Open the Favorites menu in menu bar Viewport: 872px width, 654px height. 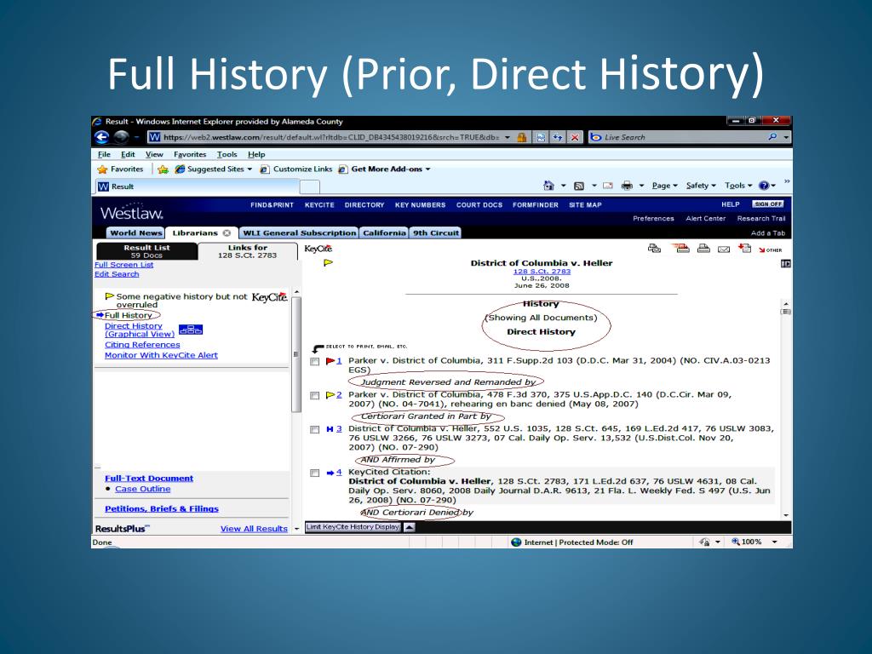click(x=190, y=155)
